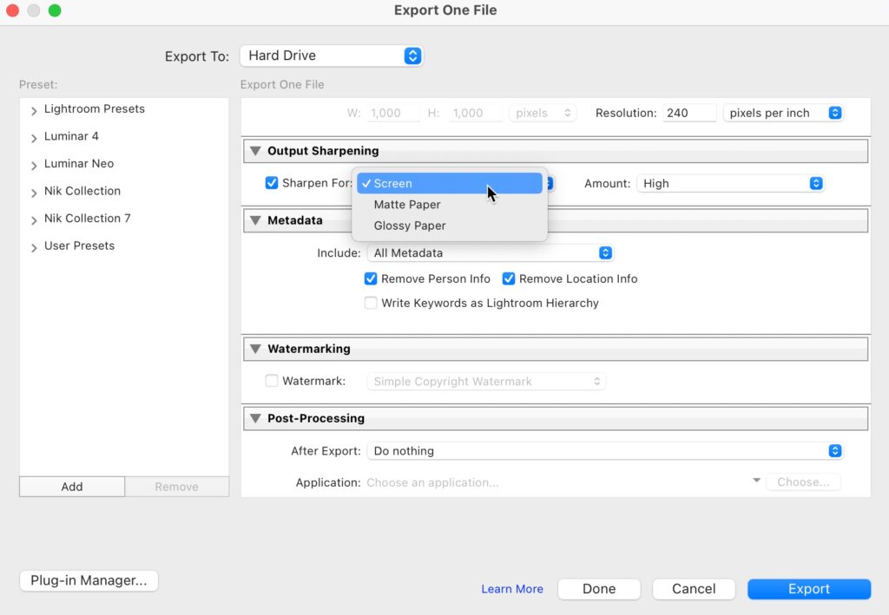Viewport: 889px width, 615px height.
Task: Open the Export To dropdown
Action: point(331,56)
